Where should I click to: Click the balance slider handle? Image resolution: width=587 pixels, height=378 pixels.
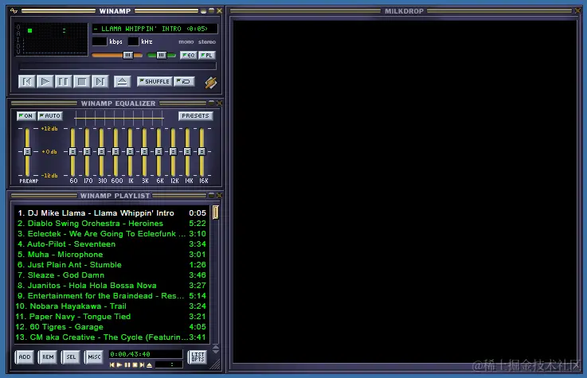[162, 56]
